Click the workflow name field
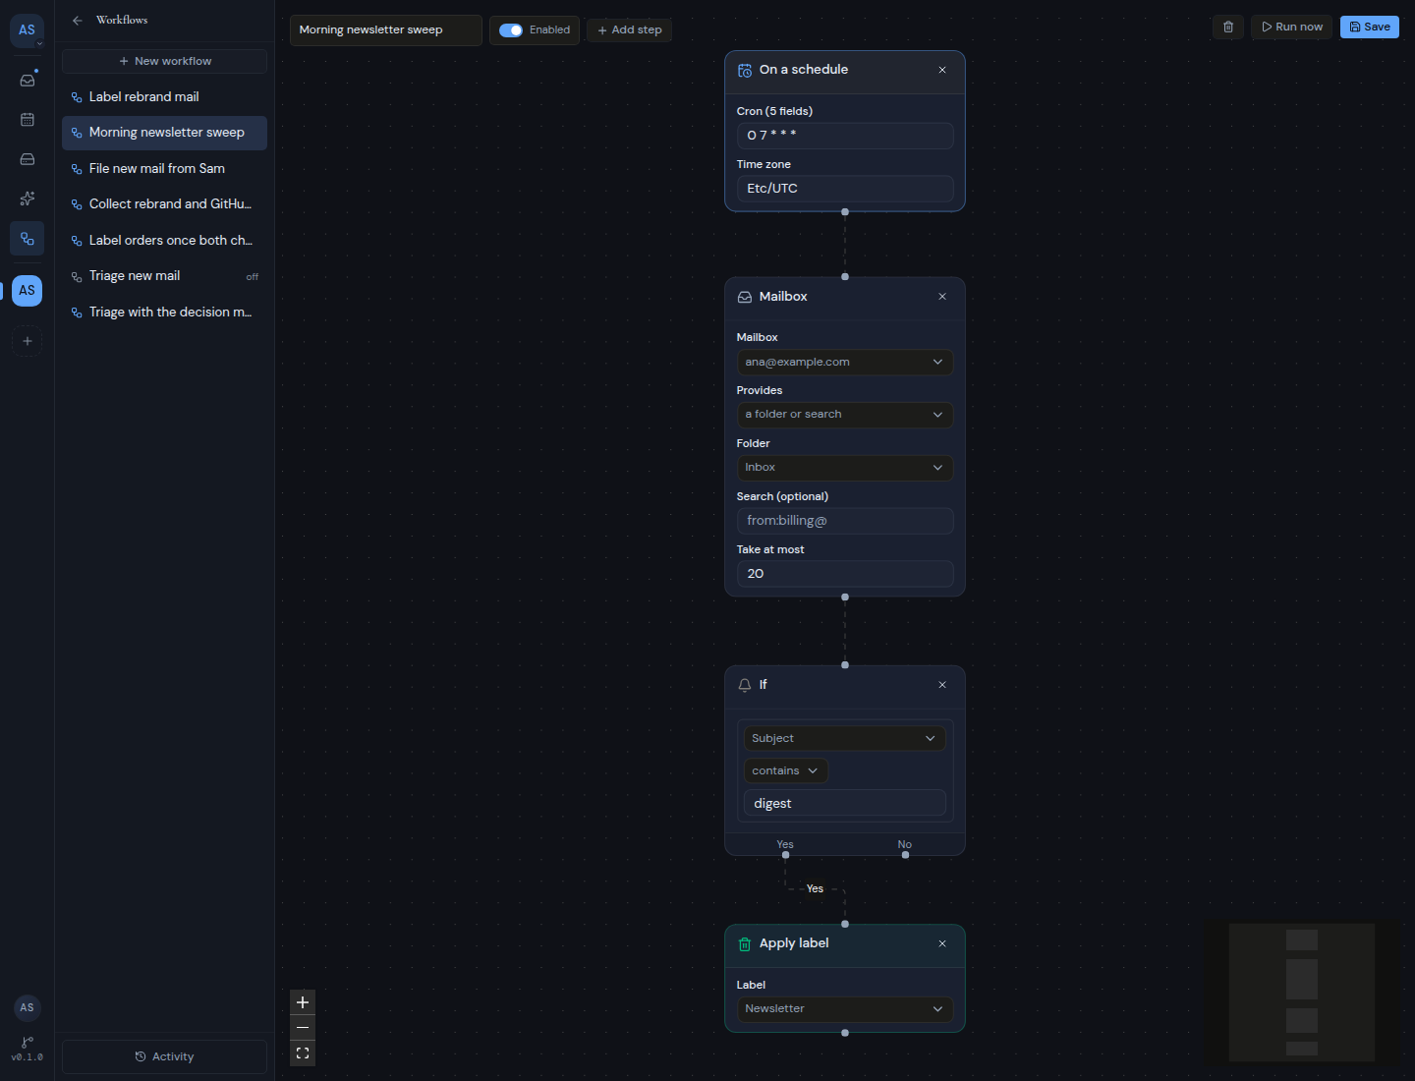This screenshot has height=1081, width=1415. [386, 30]
